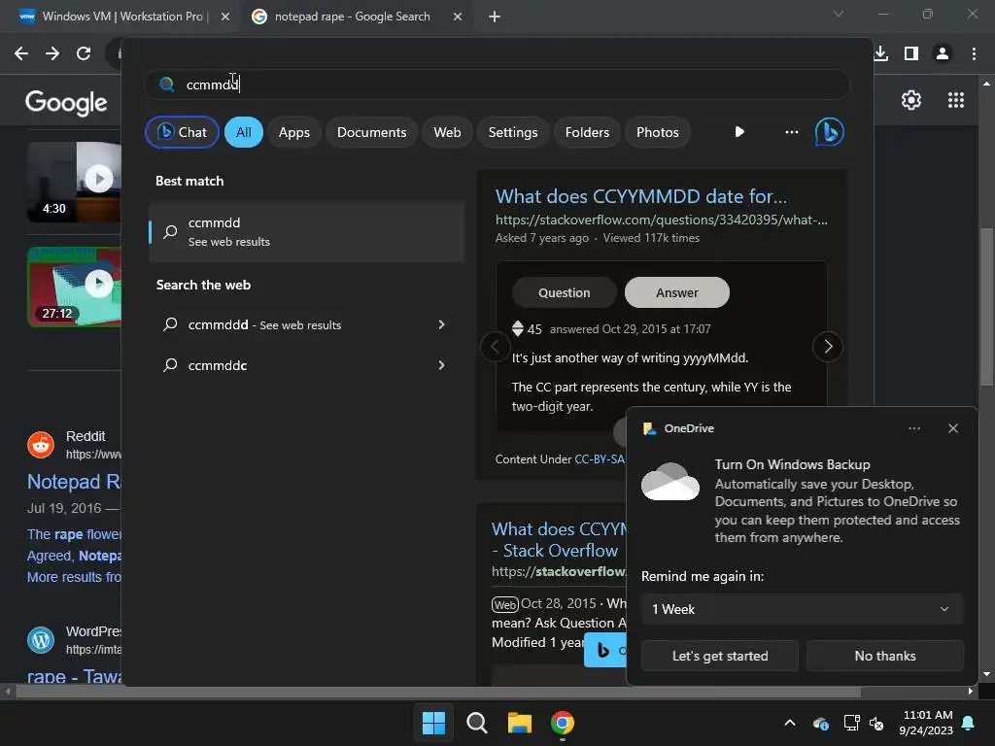995x746 pixels.
Task: Open network tray icon
Action: [x=851, y=723]
